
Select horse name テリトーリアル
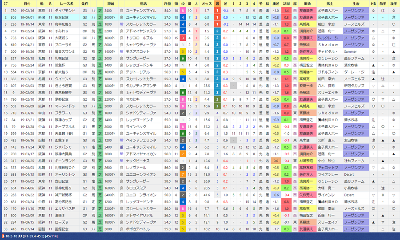[x=138, y=72]
